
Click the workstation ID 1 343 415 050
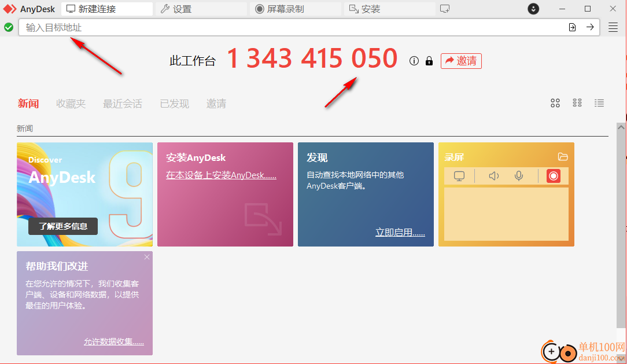click(312, 58)
